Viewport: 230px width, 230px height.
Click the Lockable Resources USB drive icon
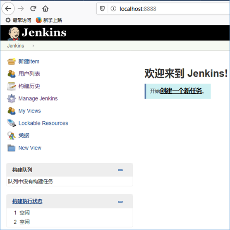click(11, 123)
